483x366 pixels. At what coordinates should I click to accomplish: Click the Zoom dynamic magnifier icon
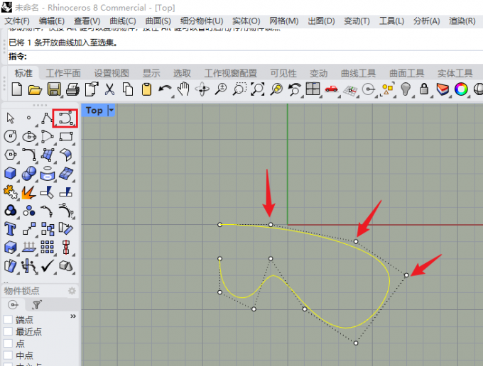[221, 89]
